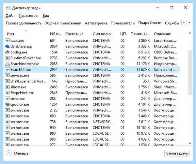The width and height of the screenshot is (196, 164).
Task: Sort by the Описание column header
Action: (162, 34)
